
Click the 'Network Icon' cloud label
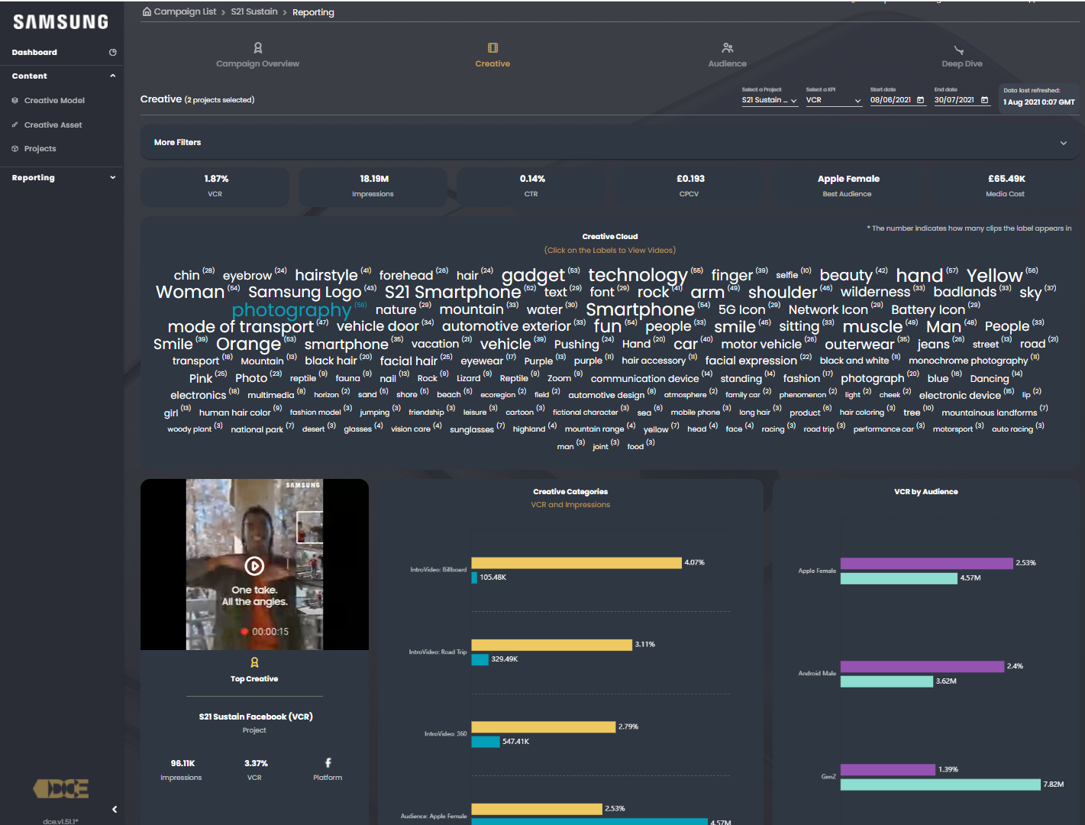click(828, 309)
